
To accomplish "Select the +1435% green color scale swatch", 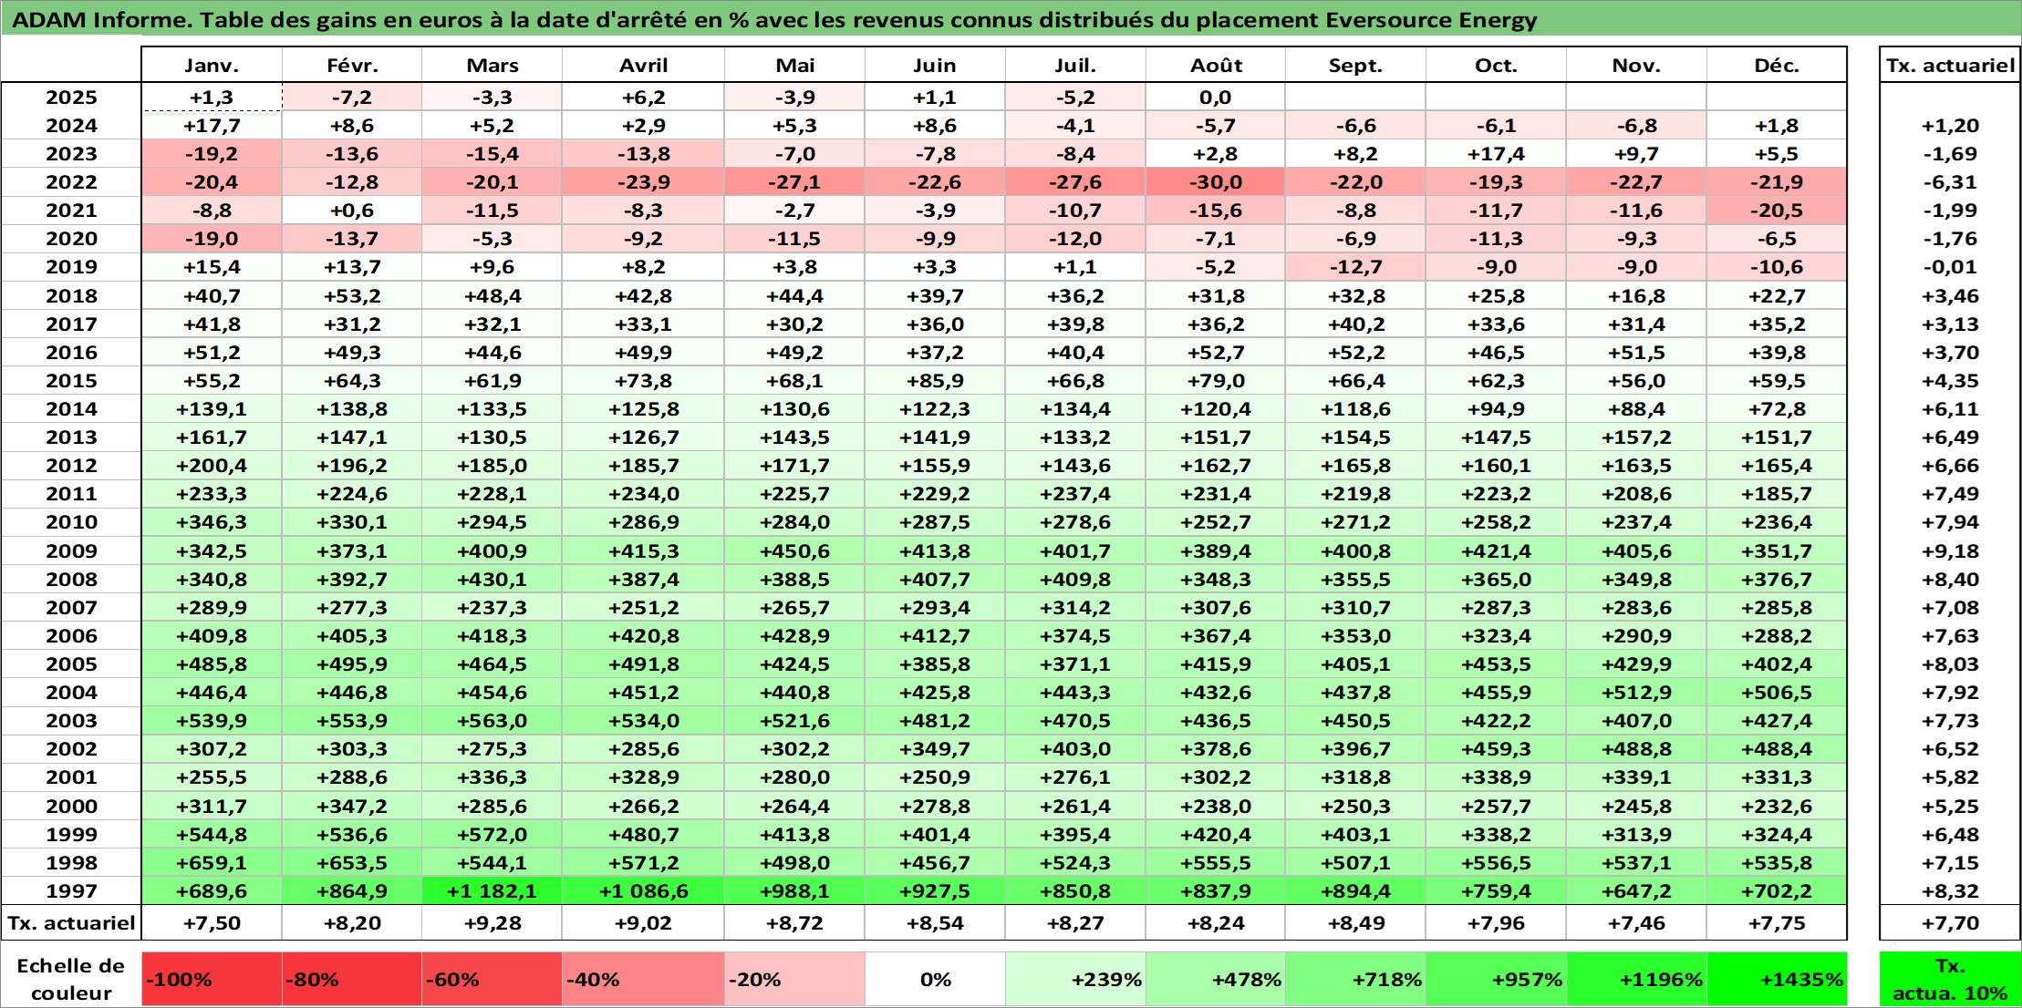I will (1777, 980).
